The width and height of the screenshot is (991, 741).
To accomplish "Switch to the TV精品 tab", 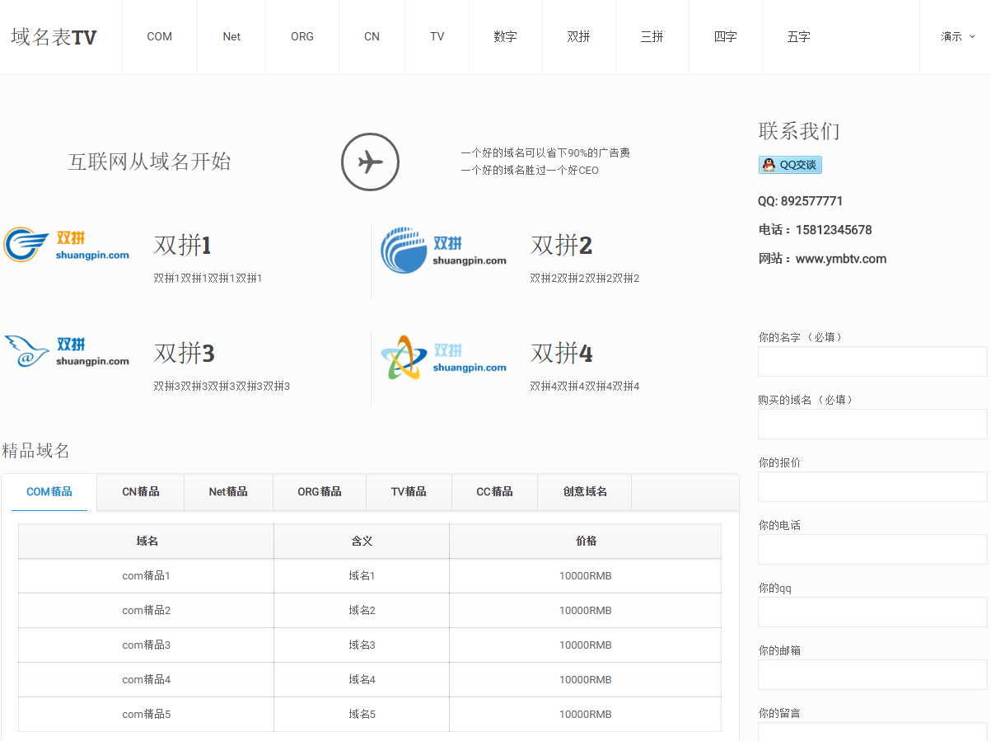I will point(409,492).
